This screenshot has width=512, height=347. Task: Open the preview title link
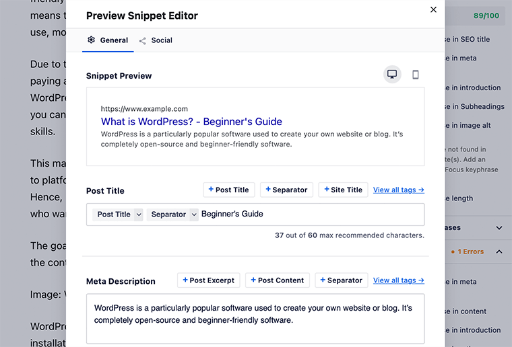point(191,122)
